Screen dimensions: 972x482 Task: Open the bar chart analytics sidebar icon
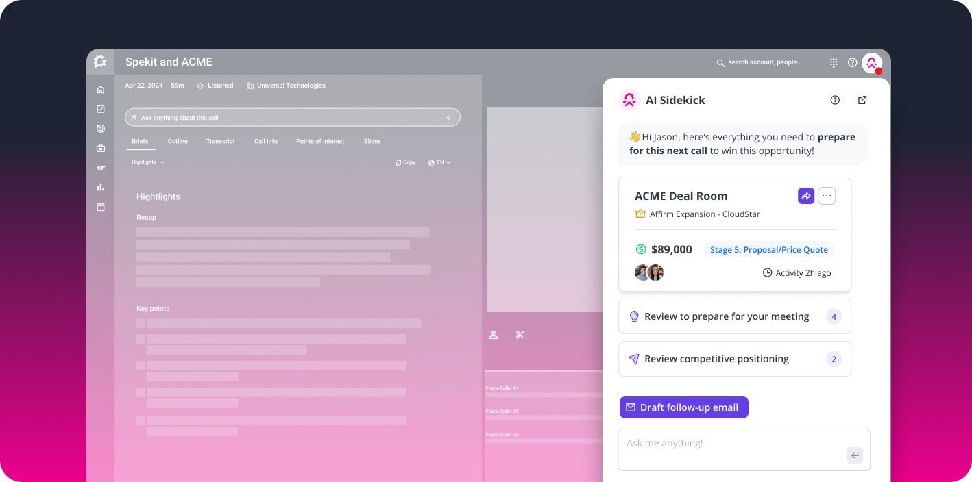(x=101, y=187)
